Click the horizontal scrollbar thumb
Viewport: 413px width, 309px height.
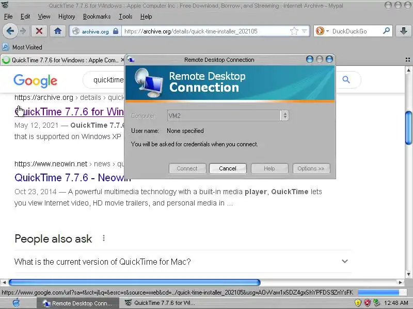coord(135,282)
